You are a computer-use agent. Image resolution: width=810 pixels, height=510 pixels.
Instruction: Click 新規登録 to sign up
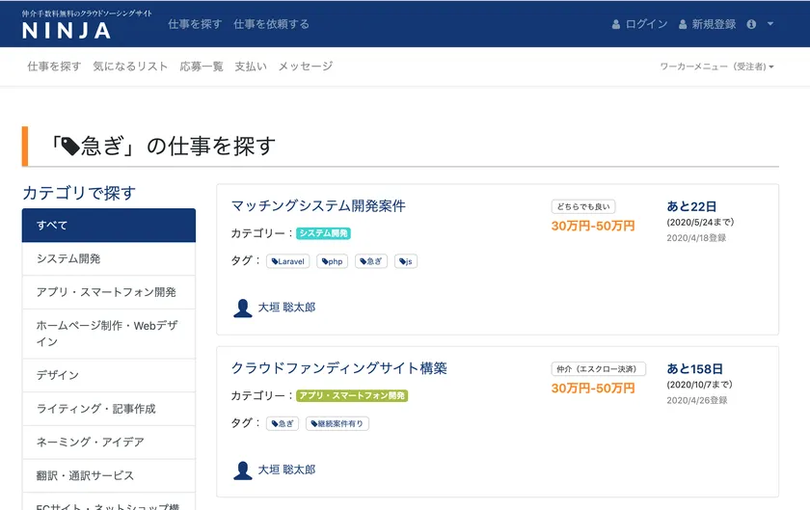708,24
